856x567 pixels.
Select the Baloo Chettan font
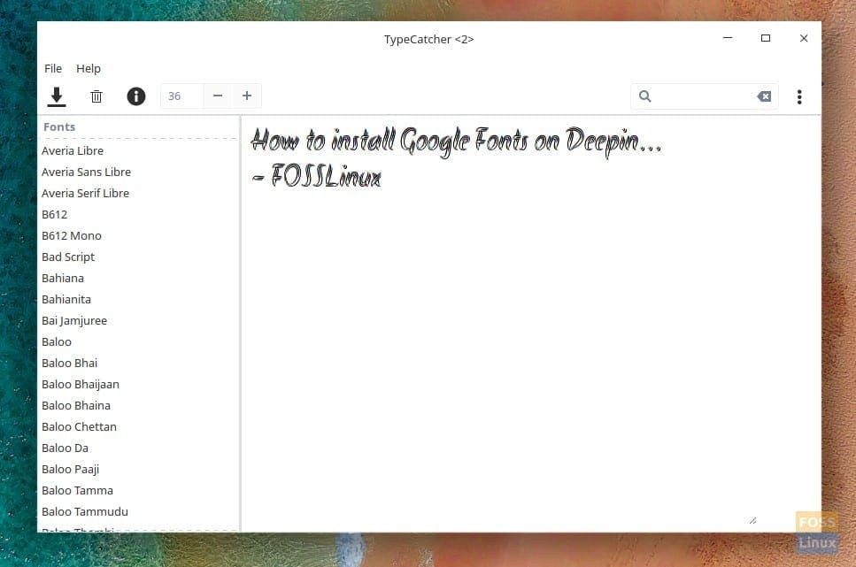pos(79,426)
